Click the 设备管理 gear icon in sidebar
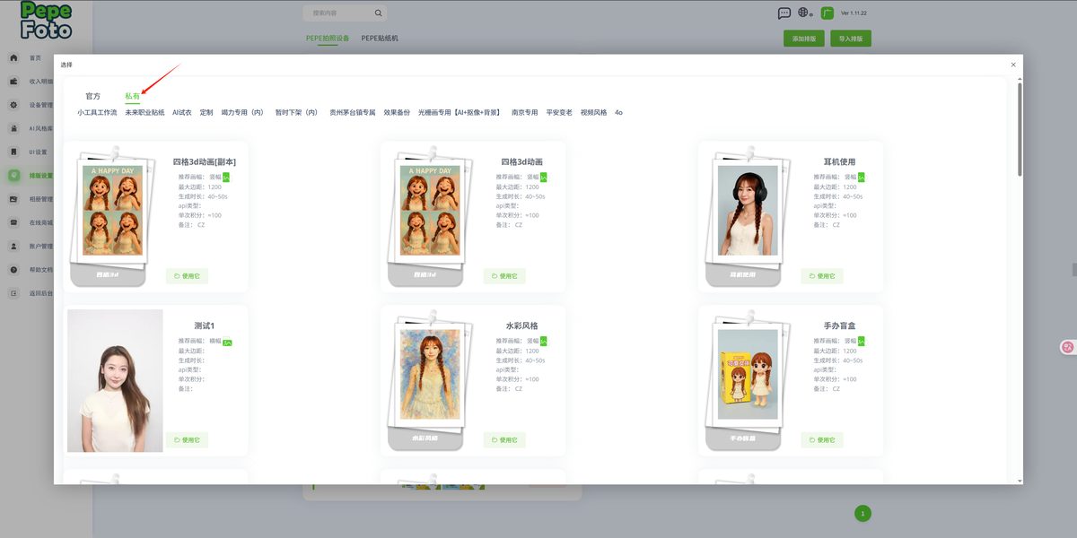The image size is (1077, 538). 13,105
